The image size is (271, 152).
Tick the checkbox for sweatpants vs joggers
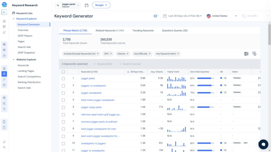[63, 143]
